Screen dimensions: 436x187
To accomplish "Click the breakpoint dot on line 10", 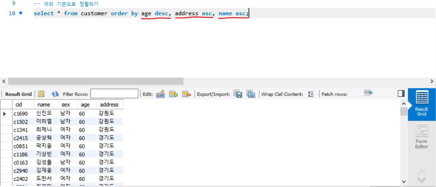I will 21,13.
